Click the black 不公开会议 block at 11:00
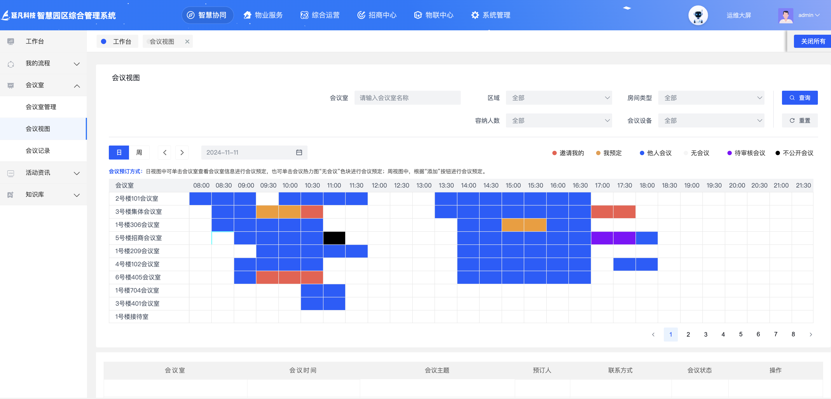Screen dimensions: 831x399 [334, 238]
